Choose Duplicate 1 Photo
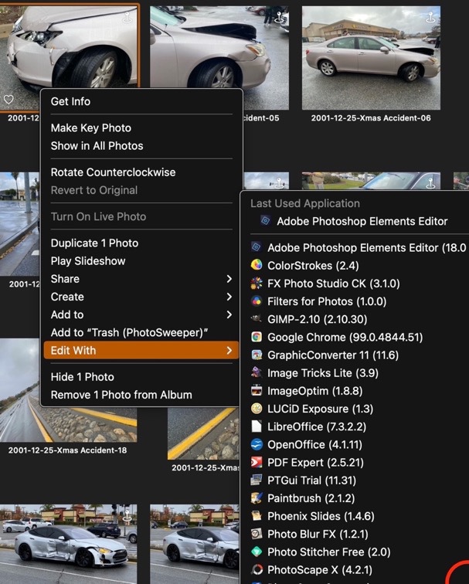 click(x=141, y=243)
